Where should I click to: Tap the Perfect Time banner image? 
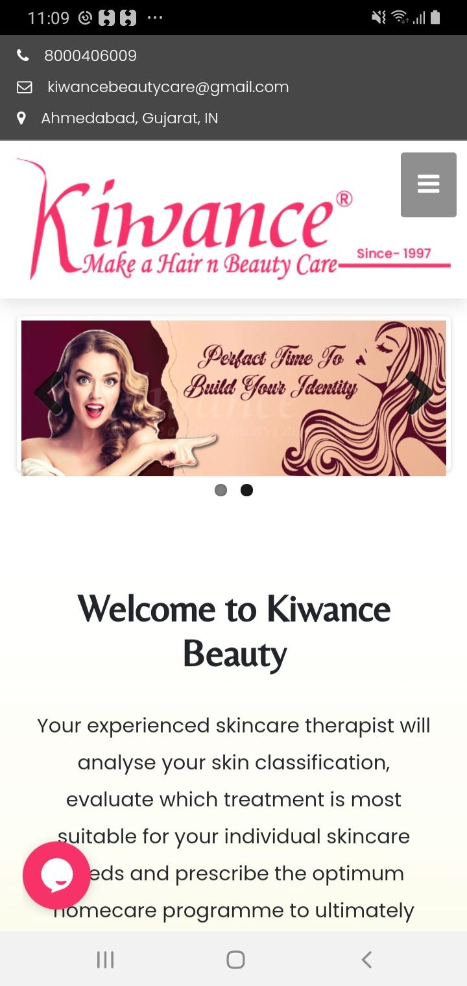tap(233, 398)
